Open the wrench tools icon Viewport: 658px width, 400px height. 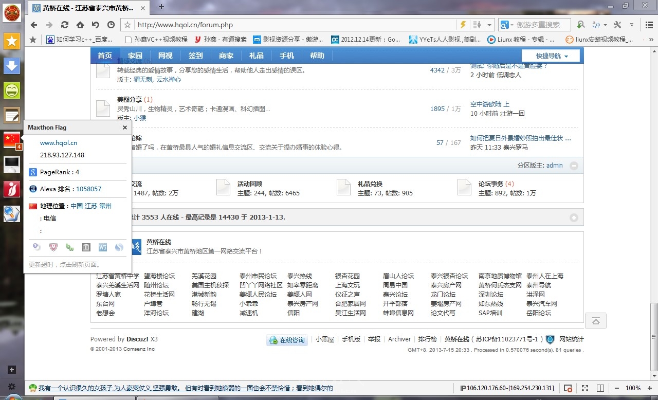pyautogui.click(x=617, y=25)
